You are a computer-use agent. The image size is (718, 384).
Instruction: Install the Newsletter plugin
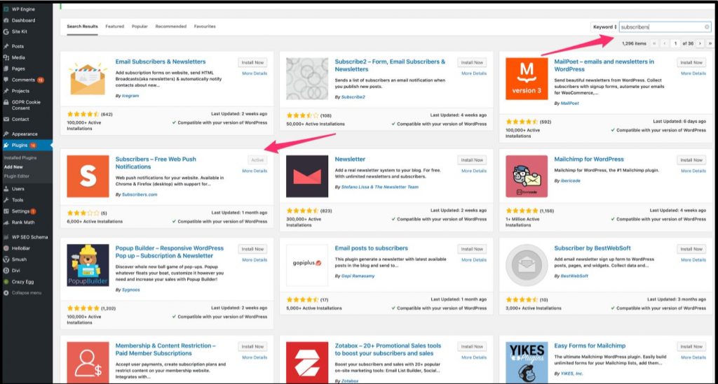[472, 160]
